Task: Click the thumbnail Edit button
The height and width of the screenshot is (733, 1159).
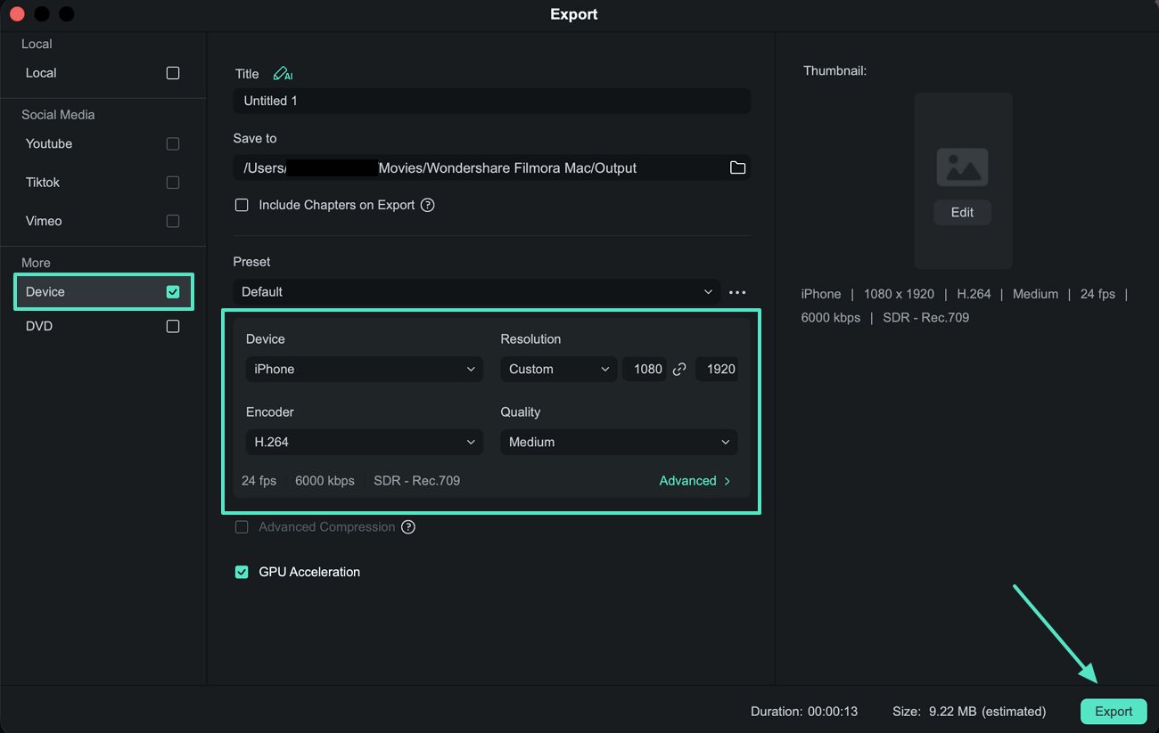Action: pyautogui.click(x=962, y=212)
